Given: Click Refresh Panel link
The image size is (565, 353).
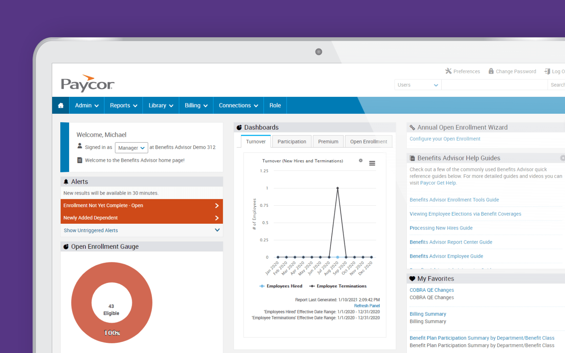Looking at the screenshot, I should tap(367, 306).
